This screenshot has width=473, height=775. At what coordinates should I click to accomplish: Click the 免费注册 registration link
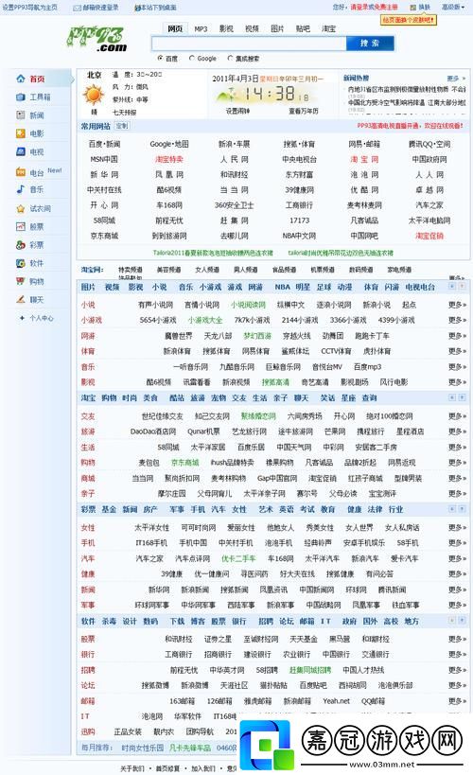[x=386, y=8]
